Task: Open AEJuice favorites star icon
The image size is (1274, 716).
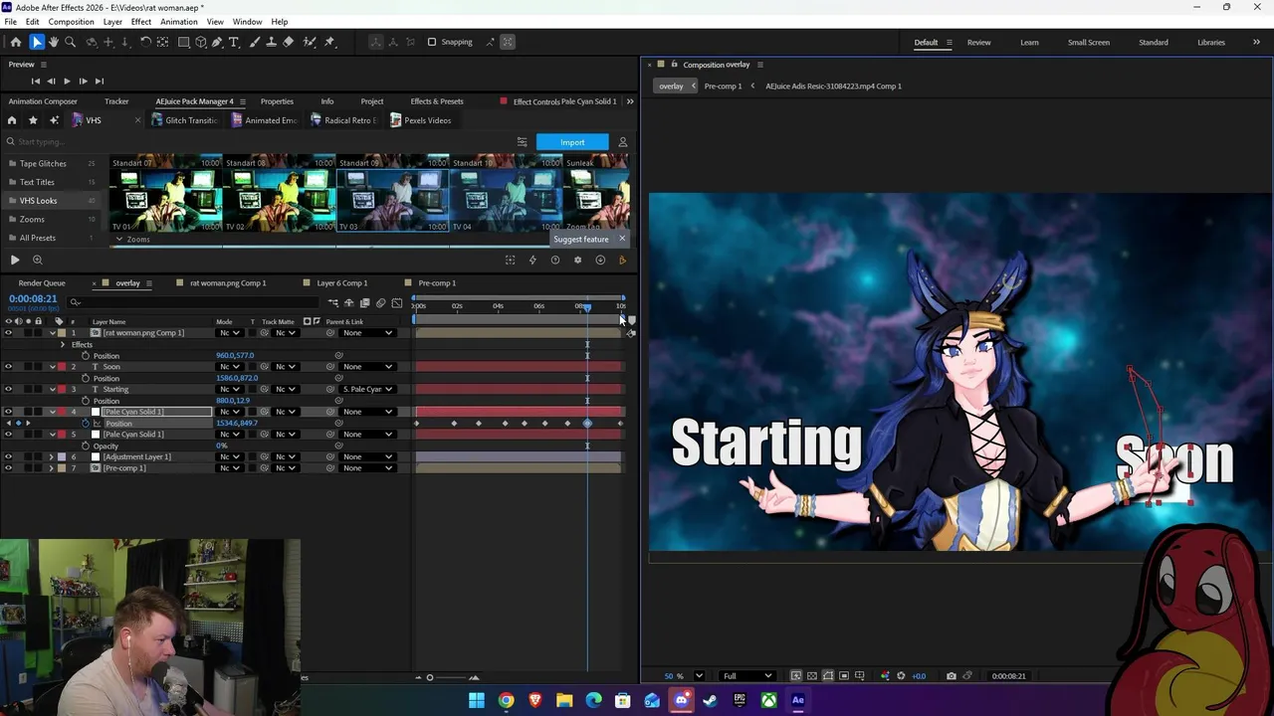Action: click(33, 120)
